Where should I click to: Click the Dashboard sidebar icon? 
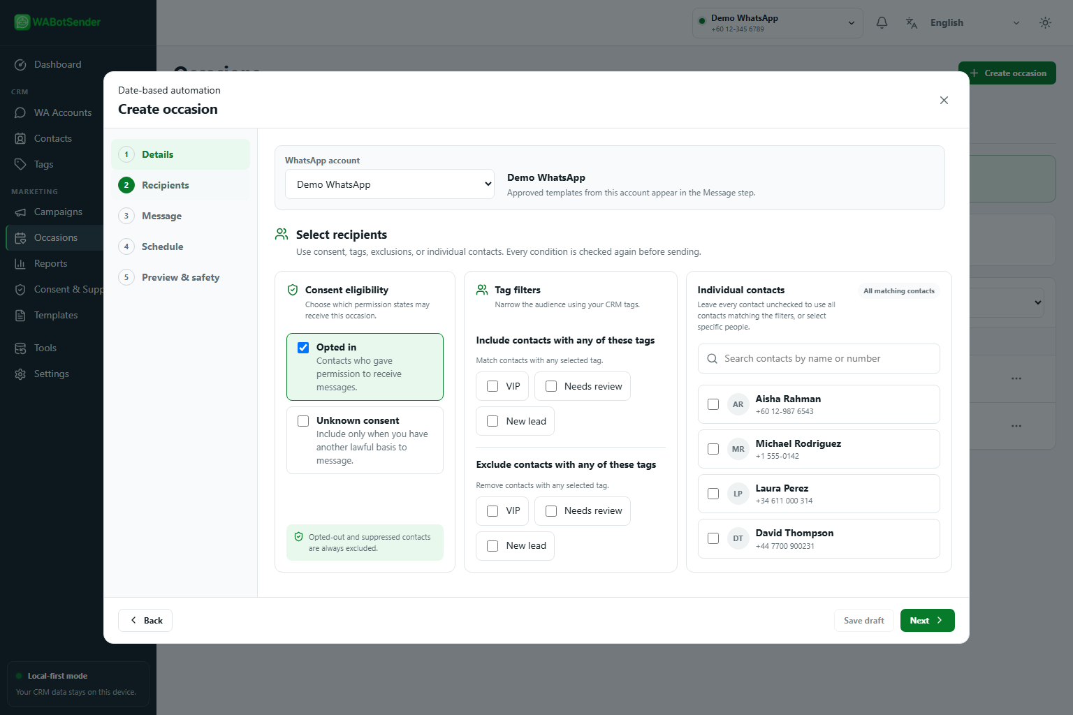click(20, 65)
